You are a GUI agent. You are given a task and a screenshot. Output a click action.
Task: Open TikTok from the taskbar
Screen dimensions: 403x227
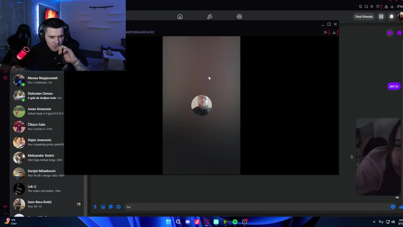(x=197, y=222)
